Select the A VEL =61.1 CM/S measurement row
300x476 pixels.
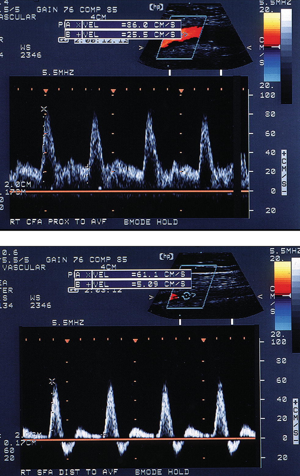point(133,274)
